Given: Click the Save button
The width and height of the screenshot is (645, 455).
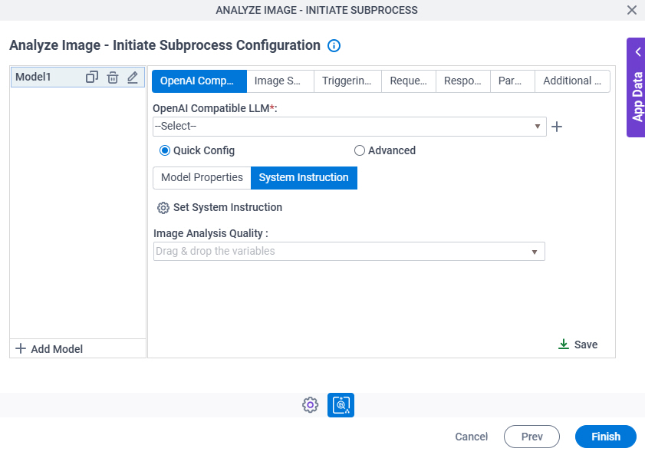Looking at the screenshot, I should coord(578,345).
